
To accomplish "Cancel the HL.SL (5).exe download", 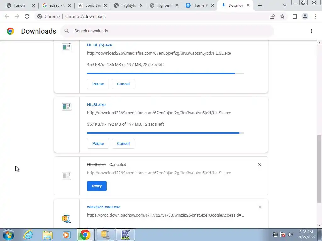I will tap(123, 84).
